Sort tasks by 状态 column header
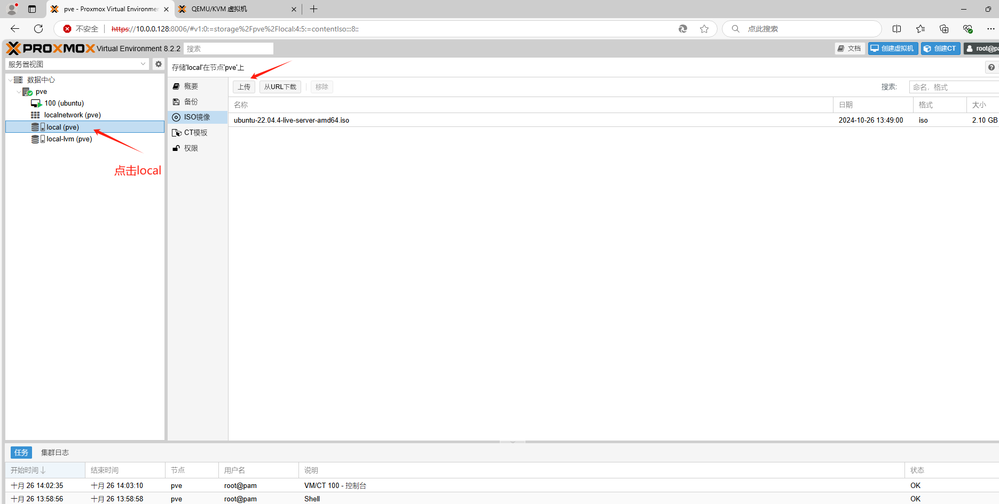The image size is (999, 504). (x=952, y=470)
